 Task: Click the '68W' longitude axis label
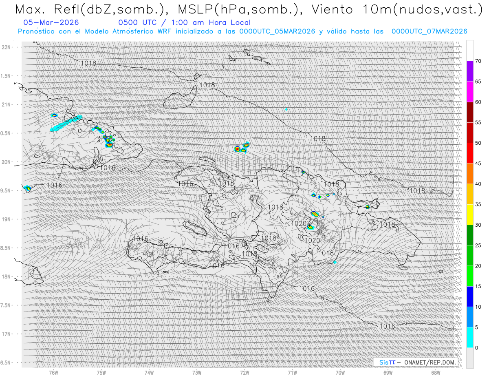(436, 372)
